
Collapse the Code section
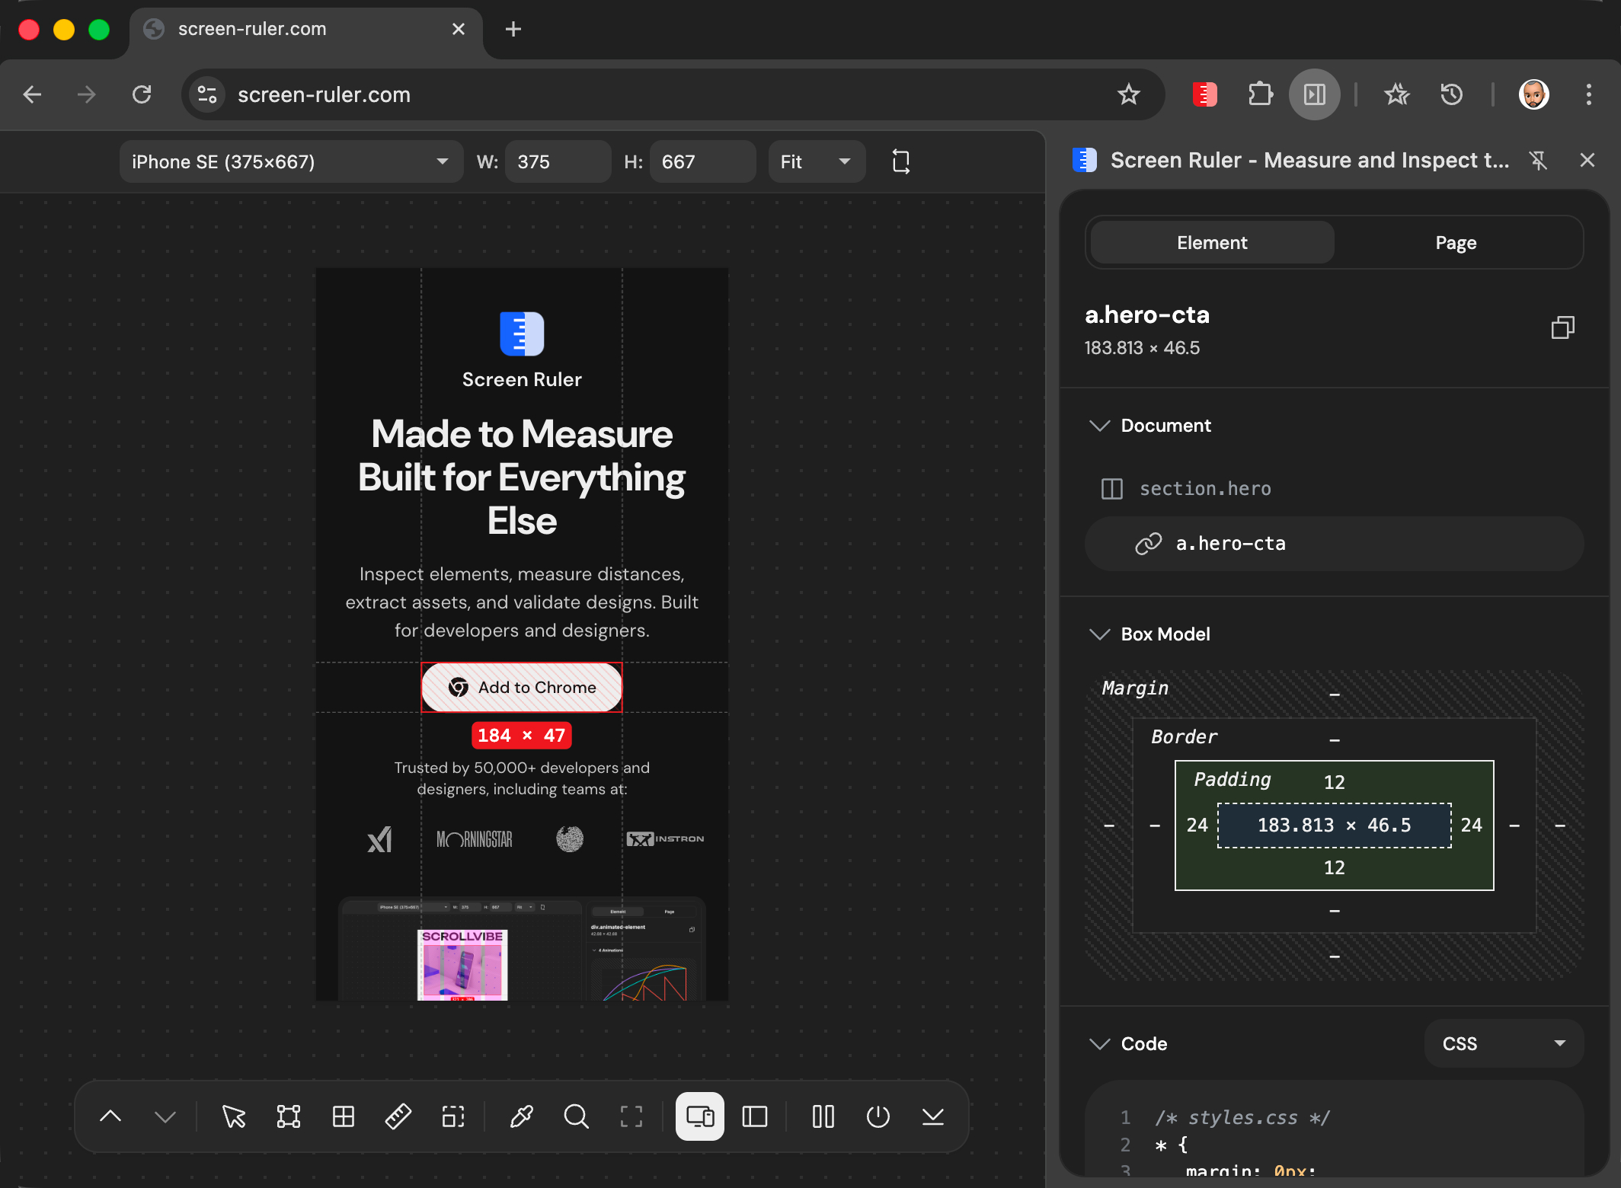click(x=1100, y=1044)
